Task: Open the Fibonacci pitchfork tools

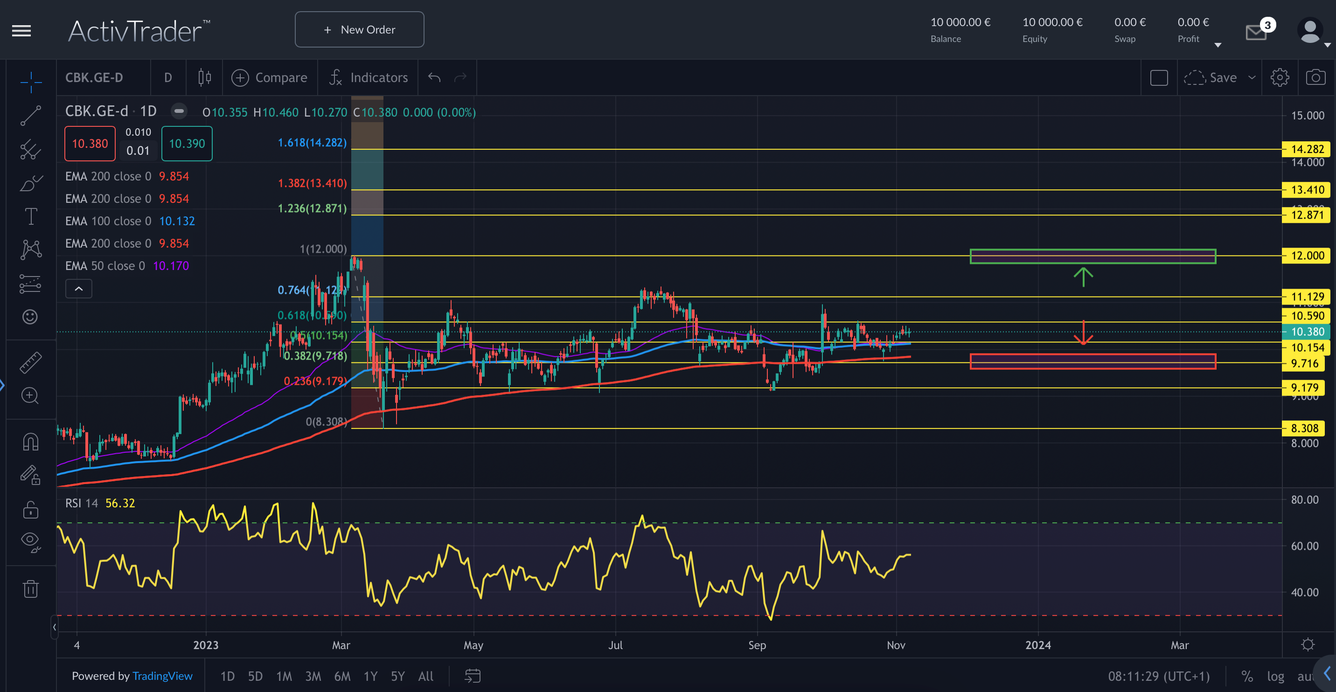Action: [x=31, y=150]
